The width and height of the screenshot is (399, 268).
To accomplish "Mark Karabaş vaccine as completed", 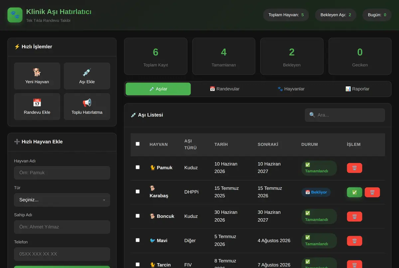I will tap(354, 192).
